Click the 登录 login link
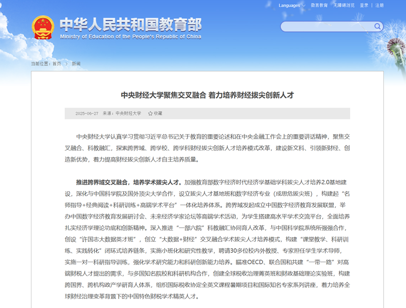The image size is (406, 308). (x=364, y=6)
